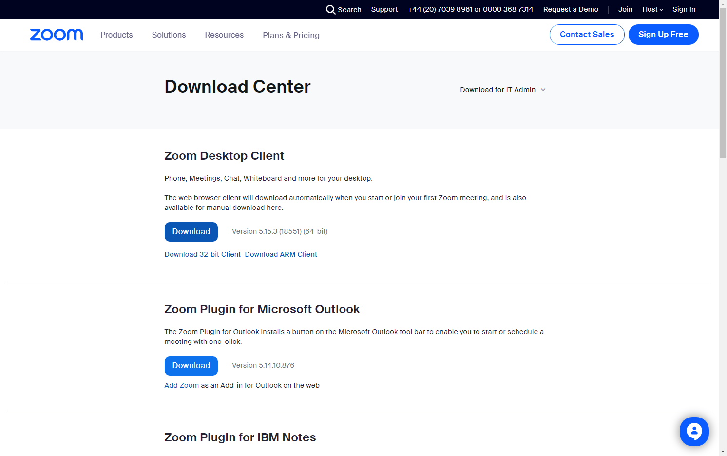Click the Join link
This screenshot has width=727, height=456.
[x=625, y=9]
